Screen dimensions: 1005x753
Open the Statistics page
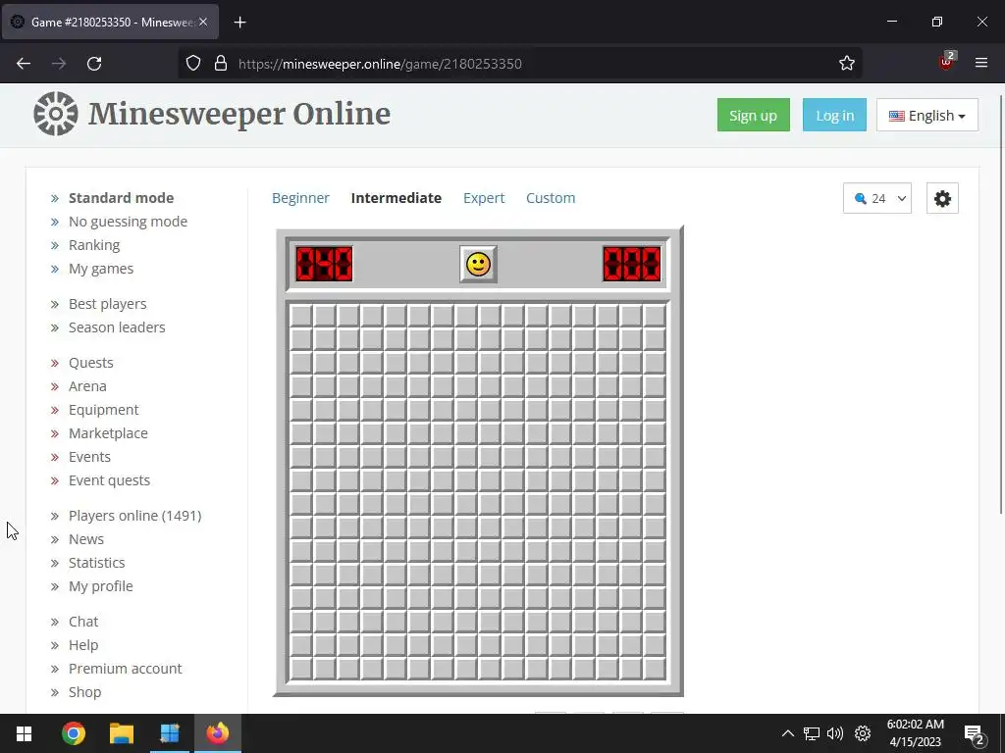[97, 563]
